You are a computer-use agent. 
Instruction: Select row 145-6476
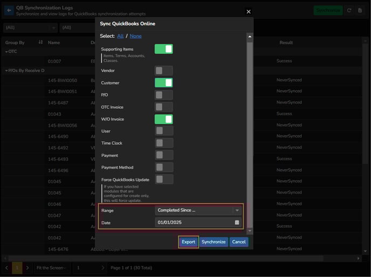58,249
